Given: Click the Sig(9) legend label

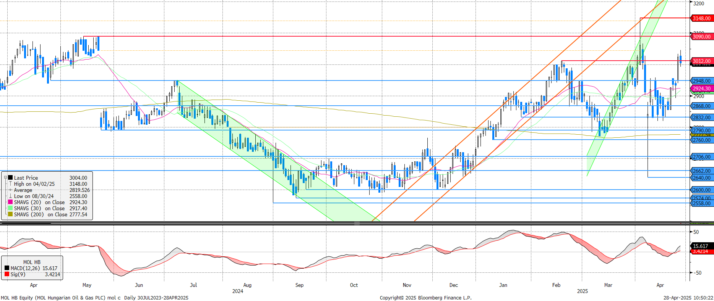Looking at the screenshot, I should tap(18, 274).
